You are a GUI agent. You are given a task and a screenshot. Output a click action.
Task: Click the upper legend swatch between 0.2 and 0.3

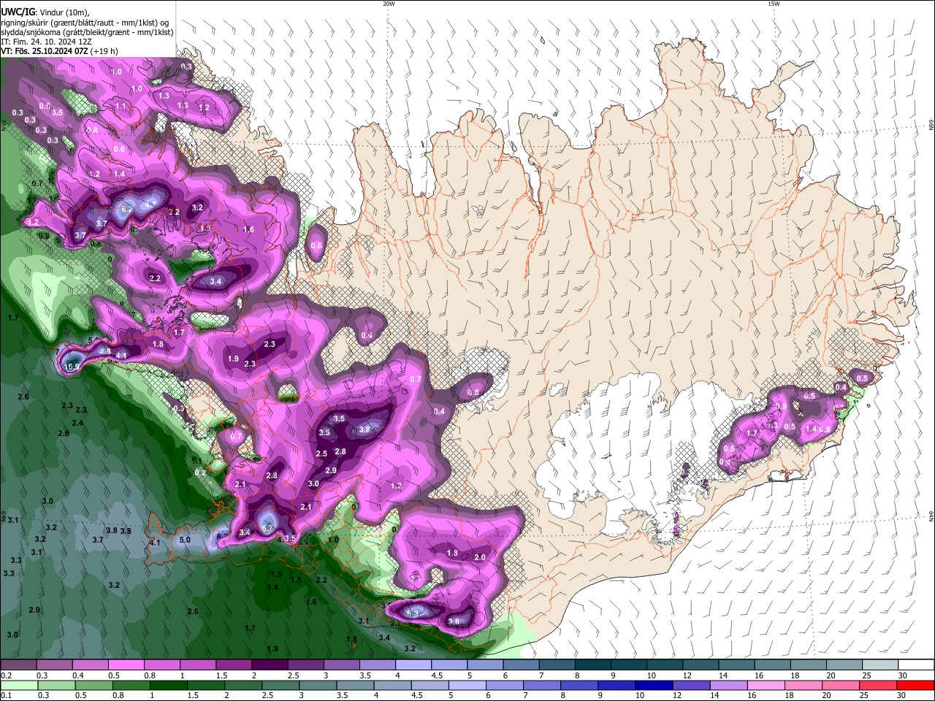pyautogui.click(x=18, y=665)
